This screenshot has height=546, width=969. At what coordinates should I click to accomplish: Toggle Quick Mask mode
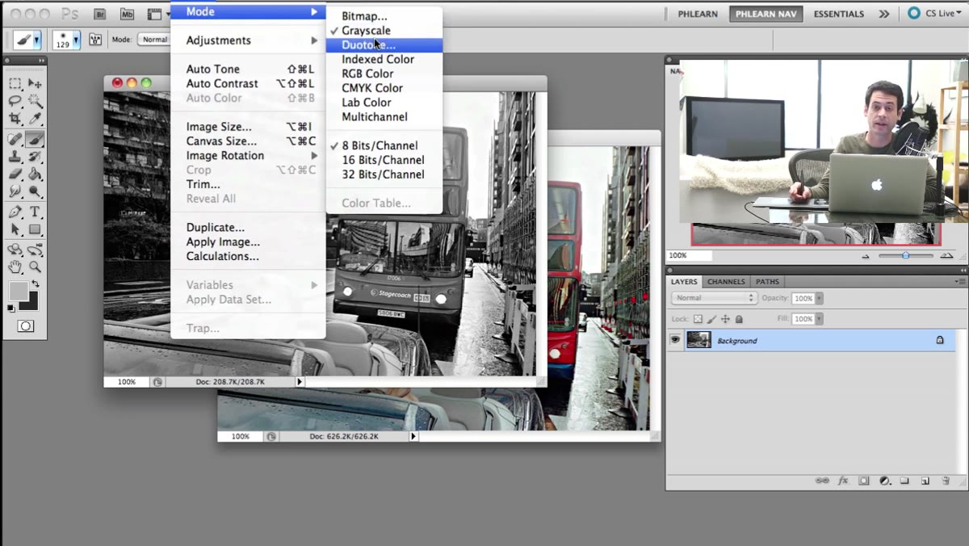coord(25,325)
